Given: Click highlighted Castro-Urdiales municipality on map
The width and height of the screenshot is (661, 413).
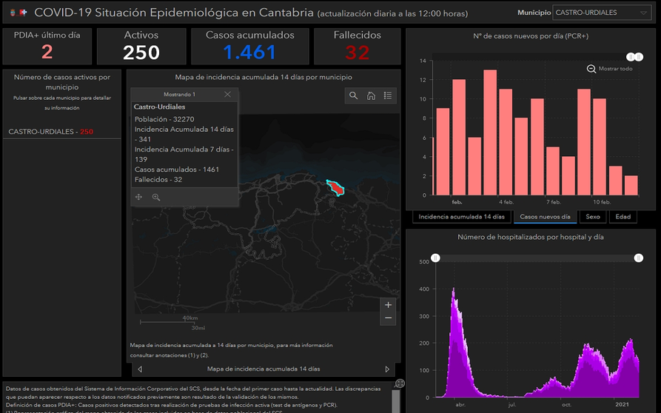Looking at the screenshot, I should (335, 187).
